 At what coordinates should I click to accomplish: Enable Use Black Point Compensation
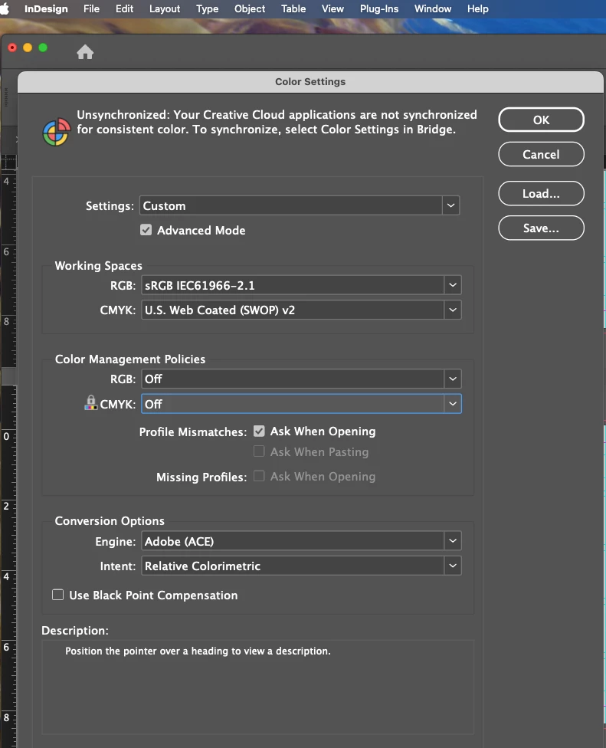tap(57, 595)
